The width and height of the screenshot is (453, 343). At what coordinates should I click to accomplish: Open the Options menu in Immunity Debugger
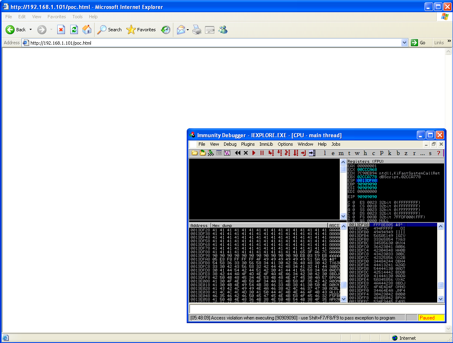coord(285,144)
